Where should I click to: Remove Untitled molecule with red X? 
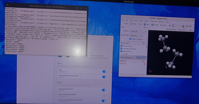pyautogui.click(x=144, y=64)
